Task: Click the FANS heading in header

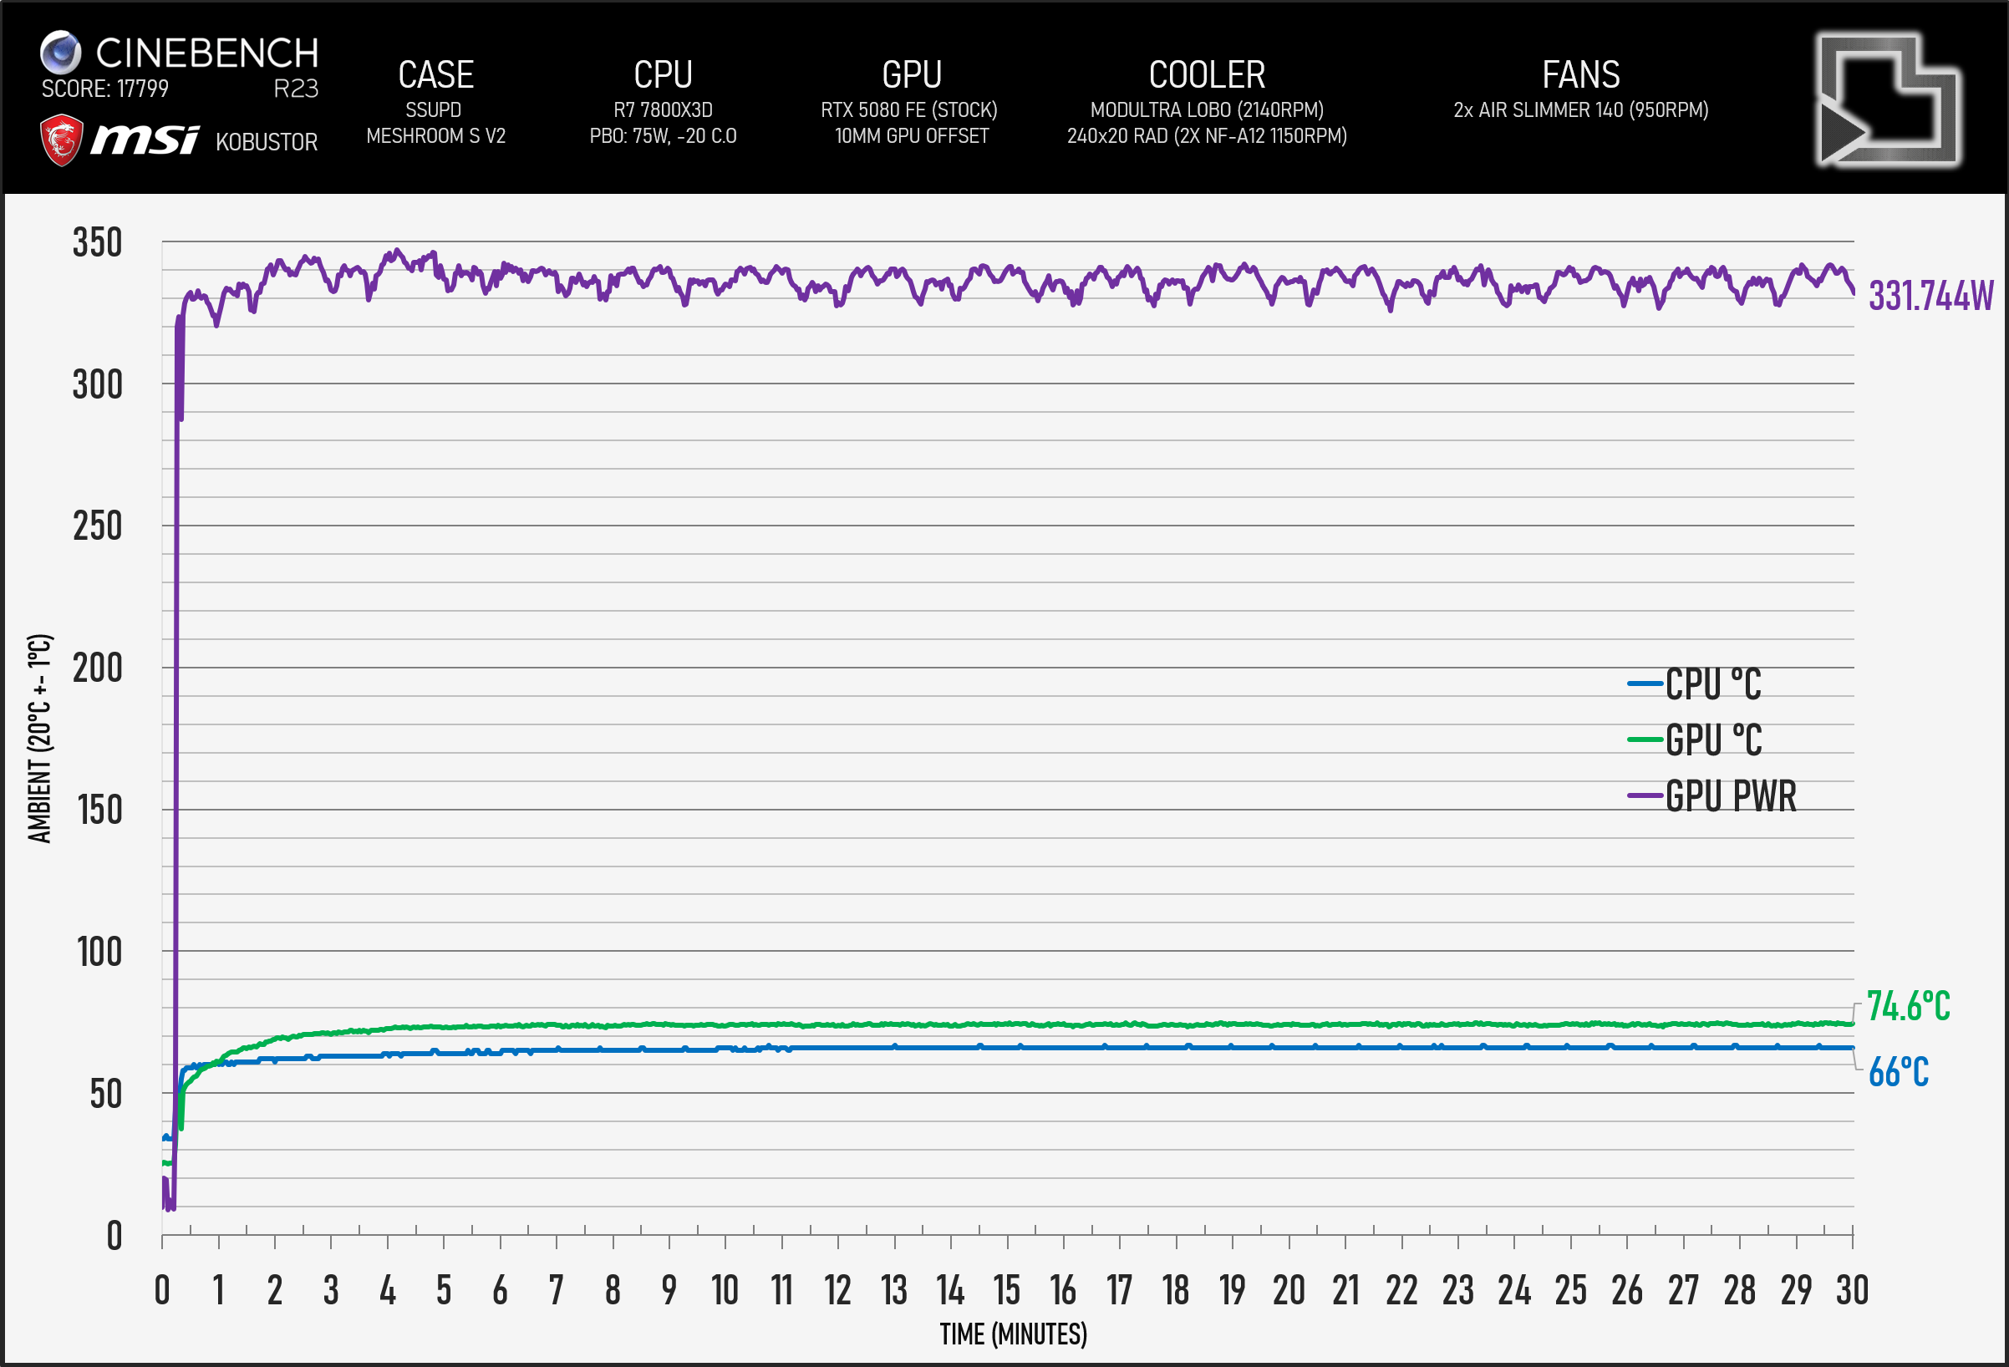Action: click(1580, 75)
